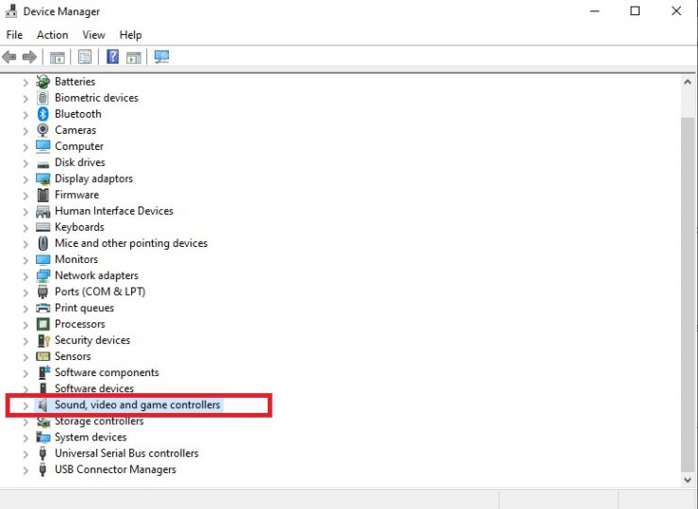Click the Ports (COM & LPT) icon

[42, 292]
